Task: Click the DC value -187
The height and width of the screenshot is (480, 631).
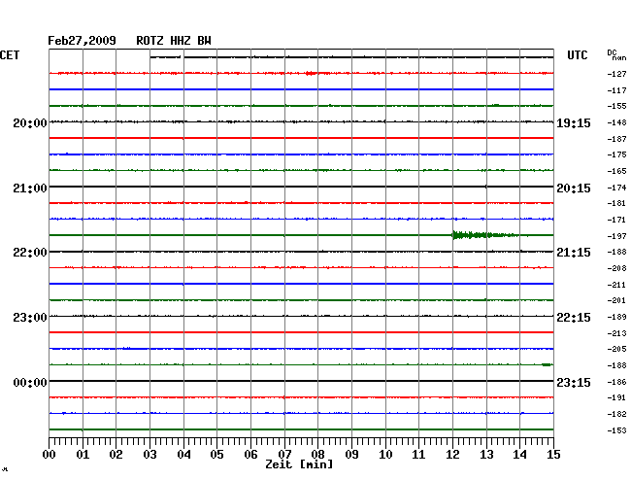Action: [616, 139]
